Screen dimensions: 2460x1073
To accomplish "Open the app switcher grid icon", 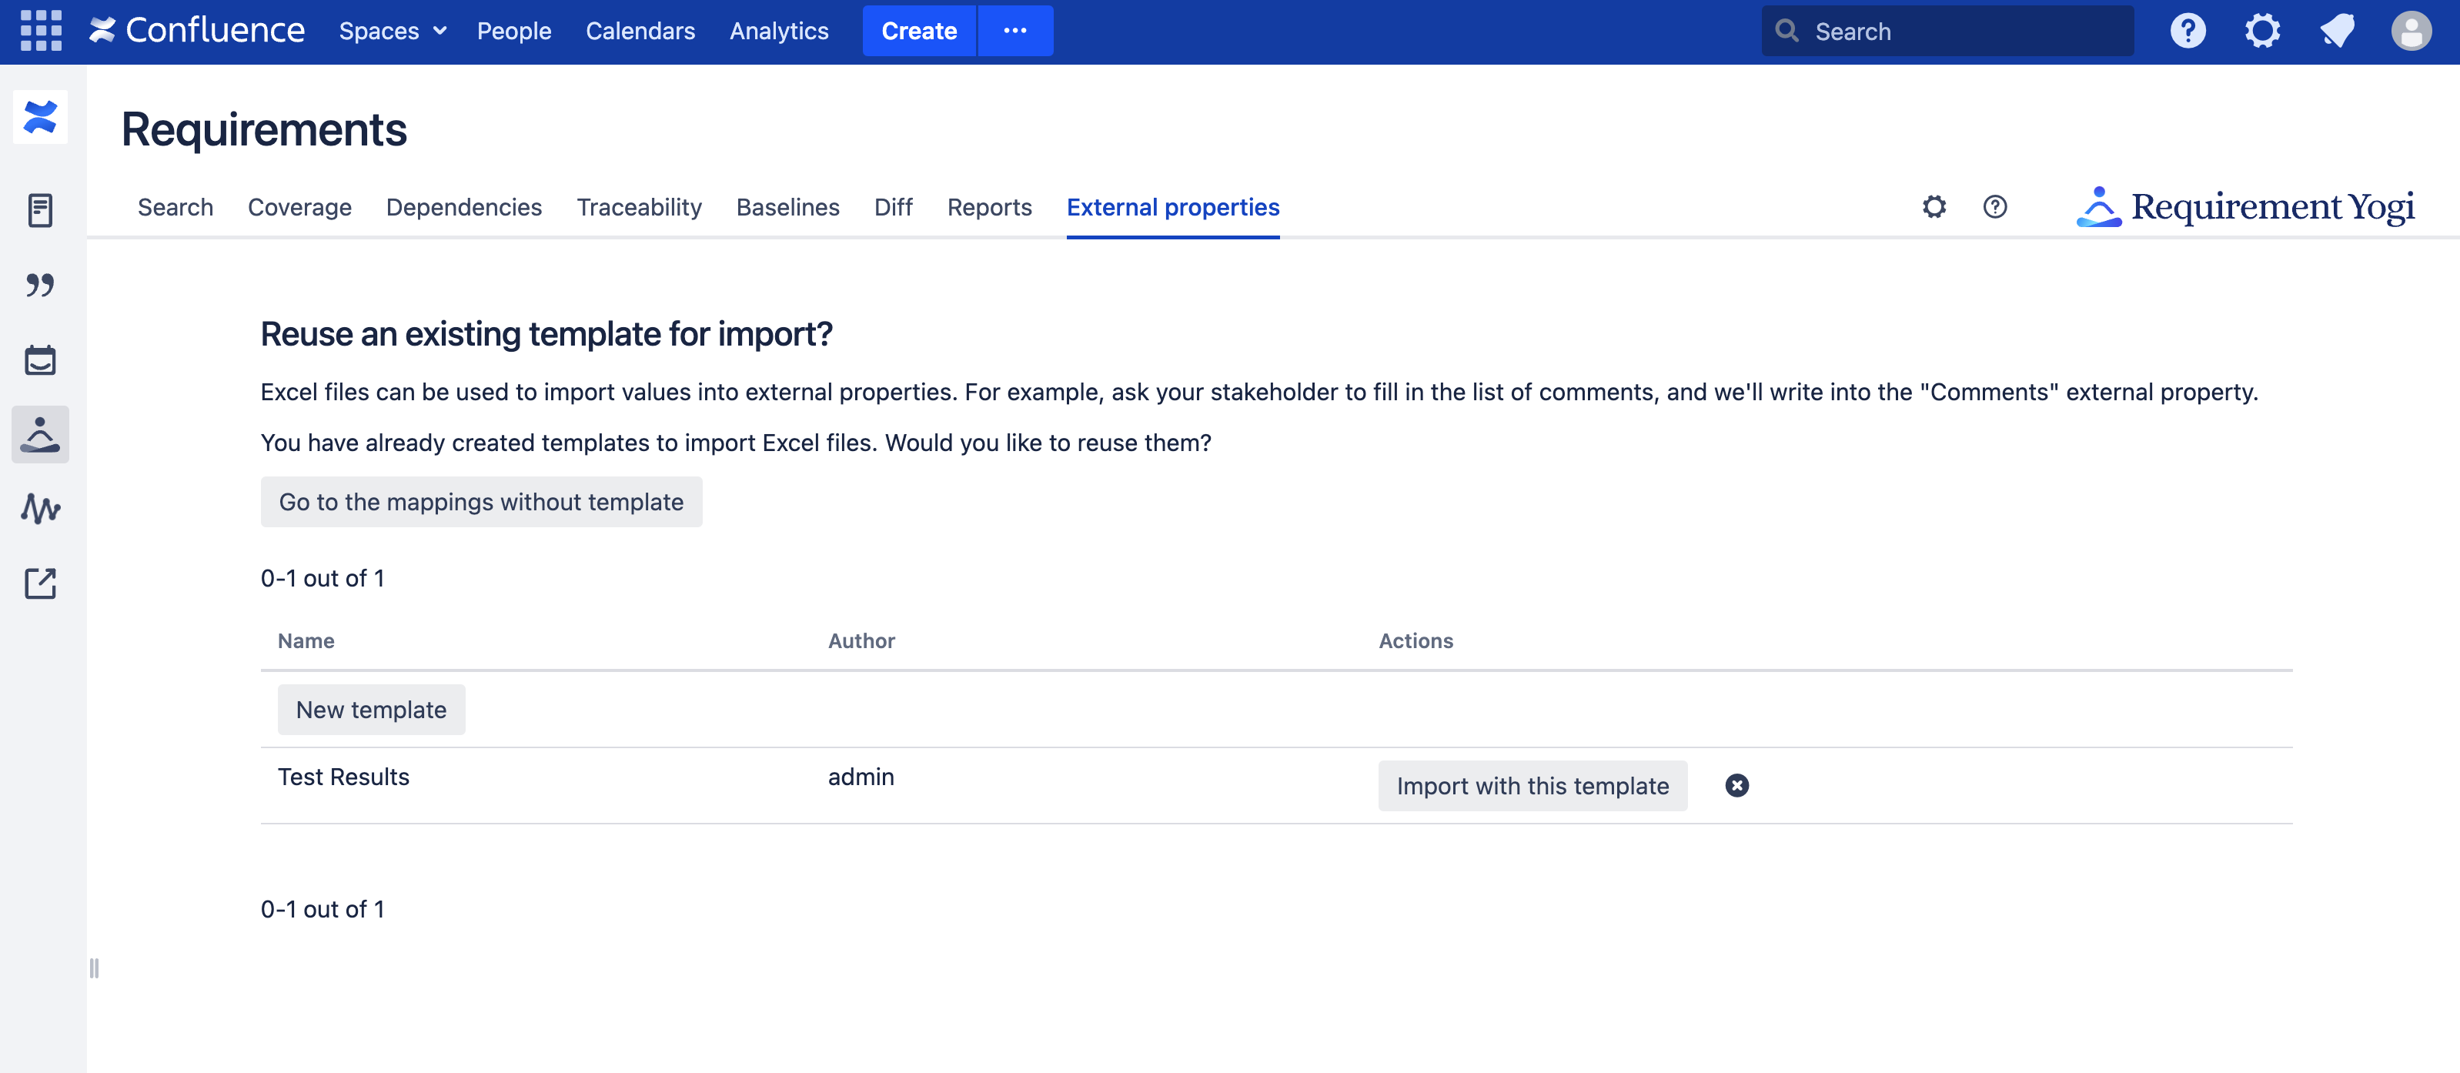I will click(41, 32).
